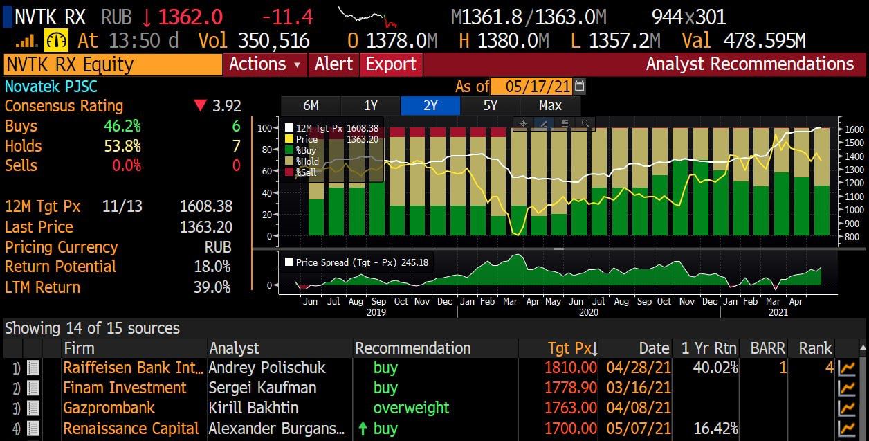Click target price 1810.00
This screenshot has width=869, height=441.
[571, 368]
